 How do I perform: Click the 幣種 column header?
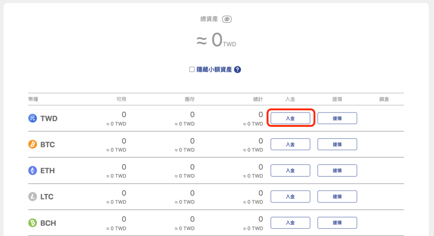(33, 99)
